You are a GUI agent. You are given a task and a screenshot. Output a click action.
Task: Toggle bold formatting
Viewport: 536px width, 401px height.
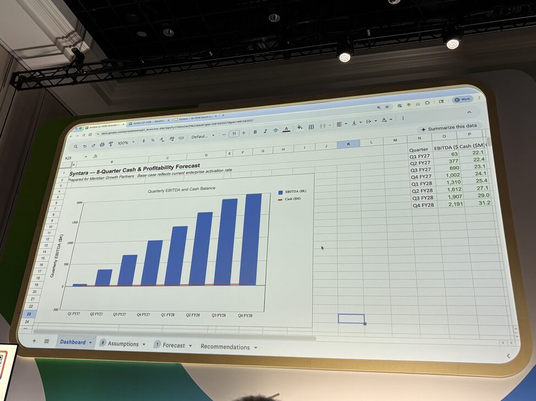[x=255, y=131]
